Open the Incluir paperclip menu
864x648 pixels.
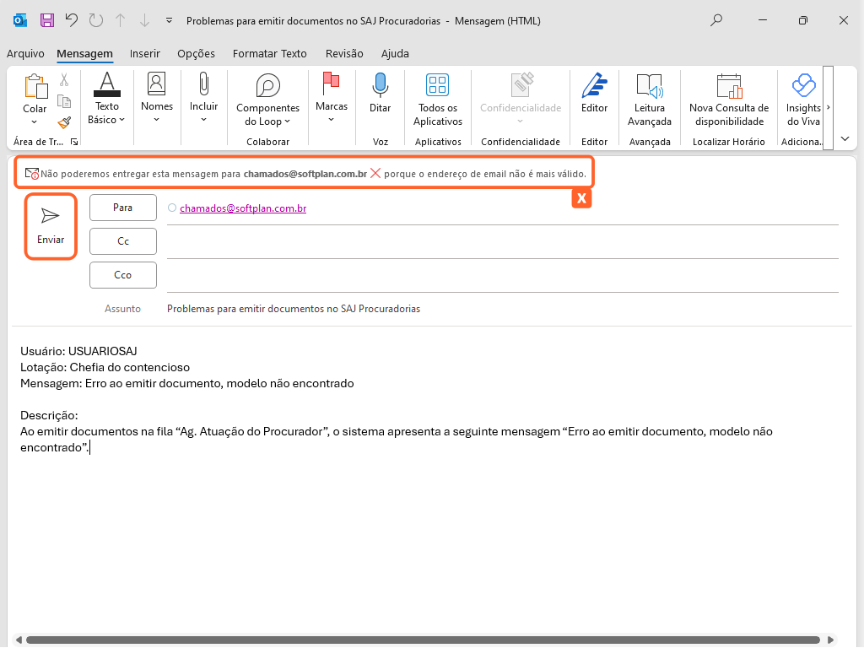(203, 98)
